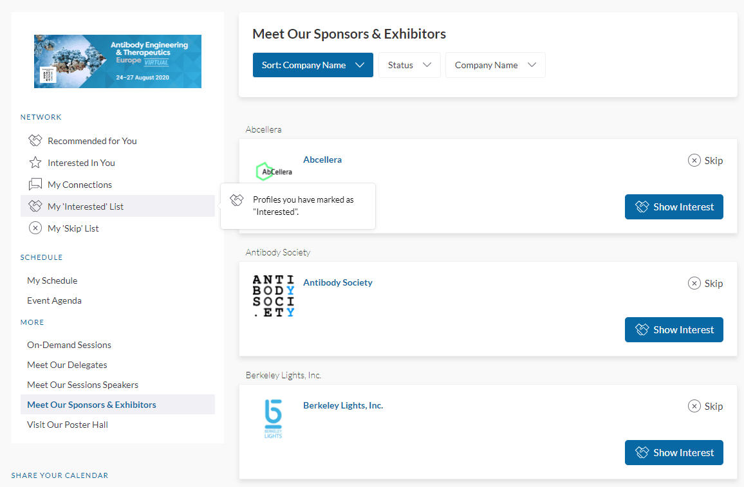Show interest in Berkeley Lights, Inc.
The width and height of the screenshot is (744, 487).
(x=674, y=453)
